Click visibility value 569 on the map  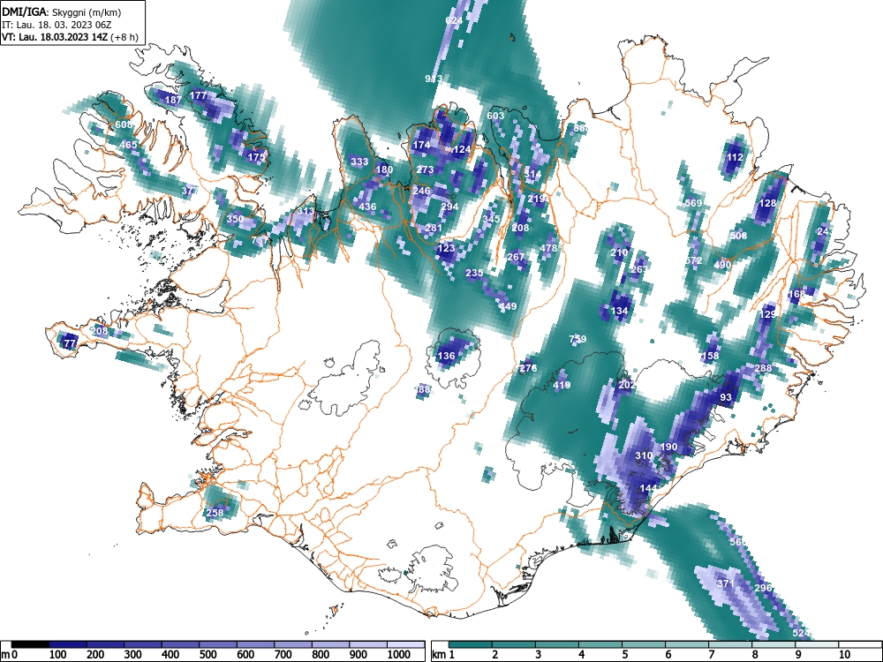(694, 203)
